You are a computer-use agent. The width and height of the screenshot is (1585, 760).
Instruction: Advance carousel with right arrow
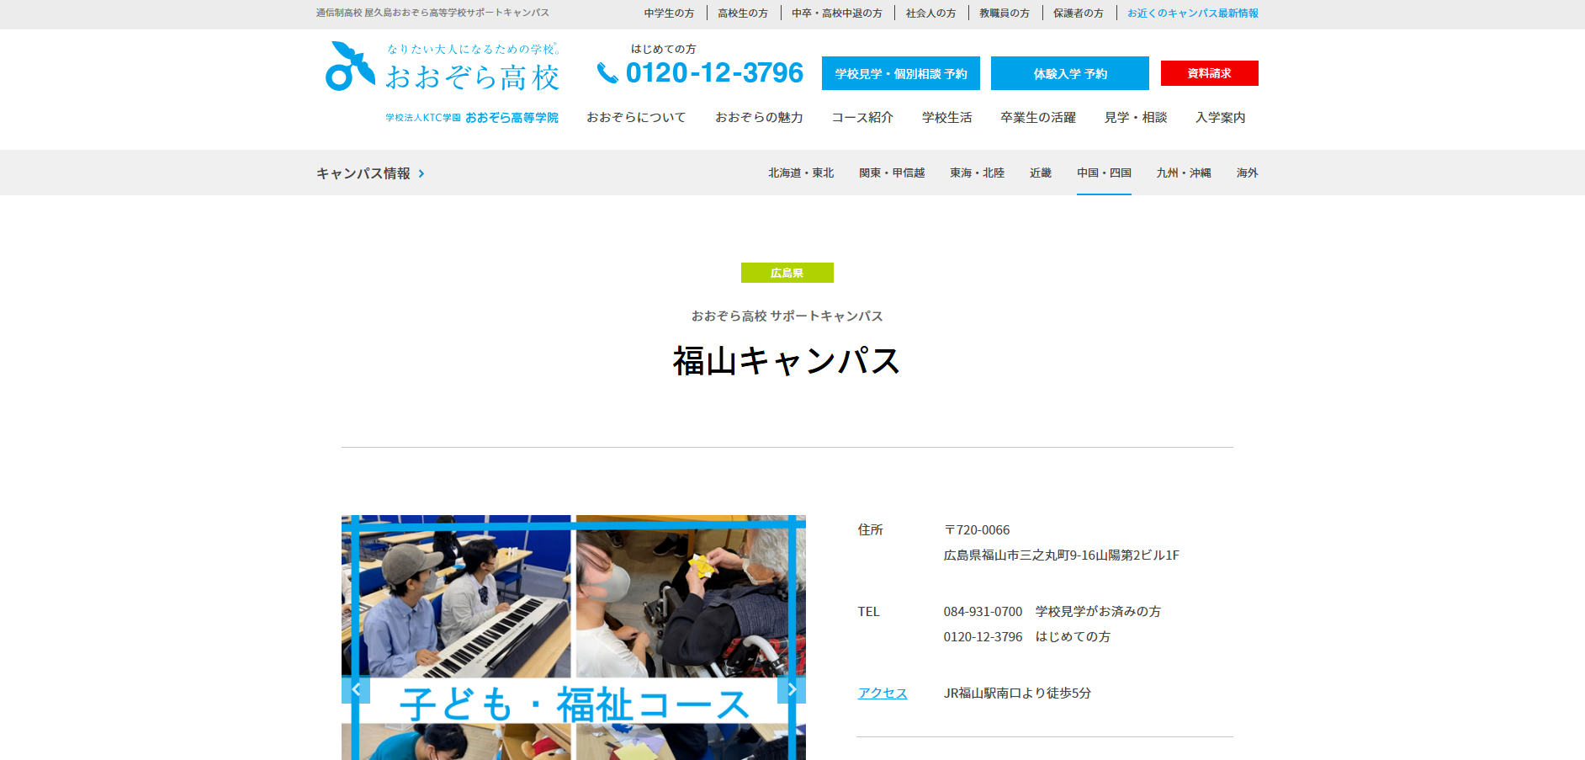792,690
